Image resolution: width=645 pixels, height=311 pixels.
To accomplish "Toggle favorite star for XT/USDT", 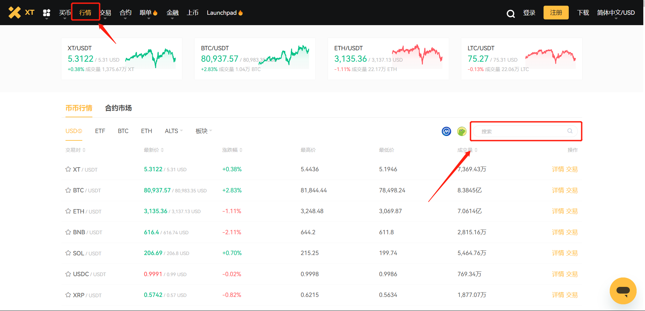I will pos(68,169).
